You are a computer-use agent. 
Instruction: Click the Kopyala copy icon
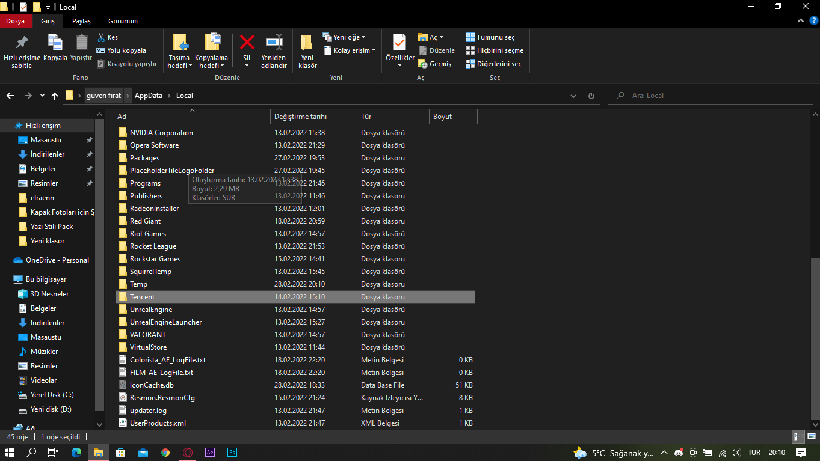click(x=55, y=47)
